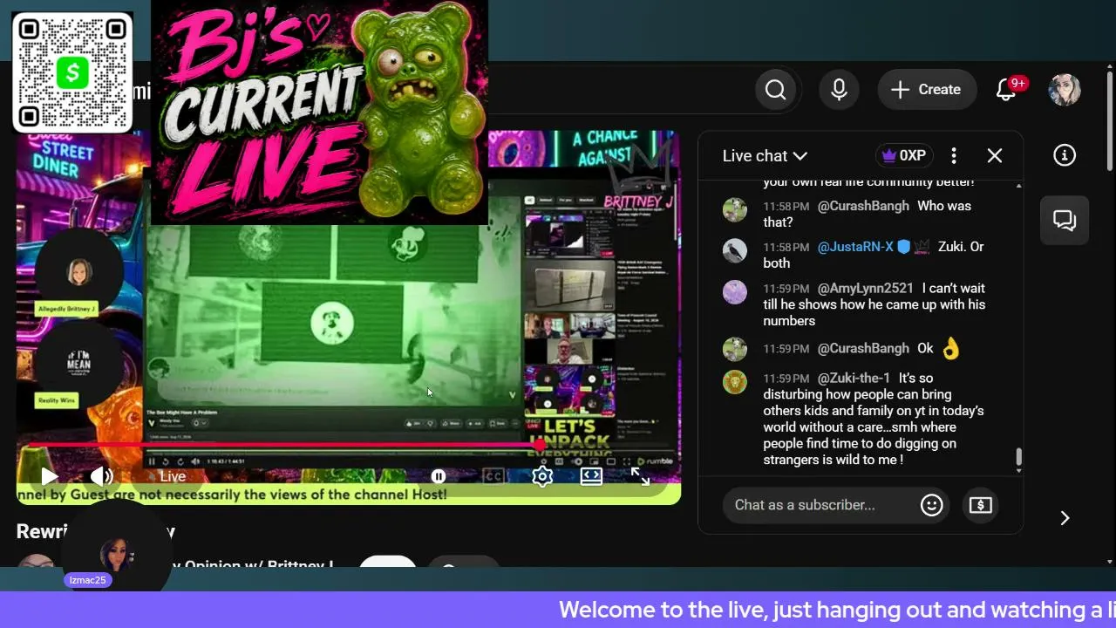The height and width of the screenshot is (628, 1116).
Task: Click the blue shield badge after @JustaRN-X
Action: 903,247
